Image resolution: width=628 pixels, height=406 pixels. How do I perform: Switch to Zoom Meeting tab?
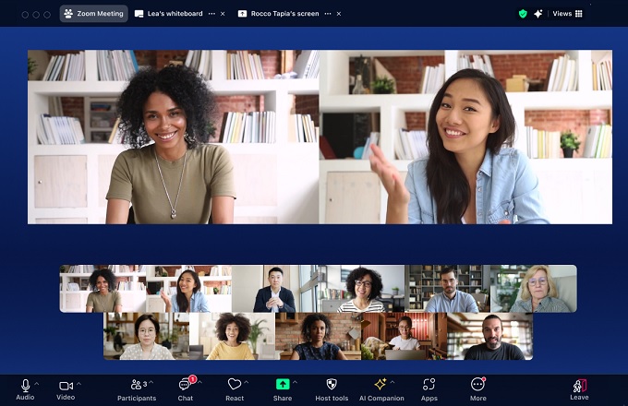[93, 14]
